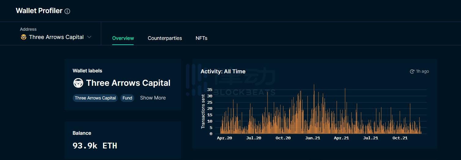Click the Jan.21 label on the chart axis
This screenshot has width=461, height=160.
(312, 138)
